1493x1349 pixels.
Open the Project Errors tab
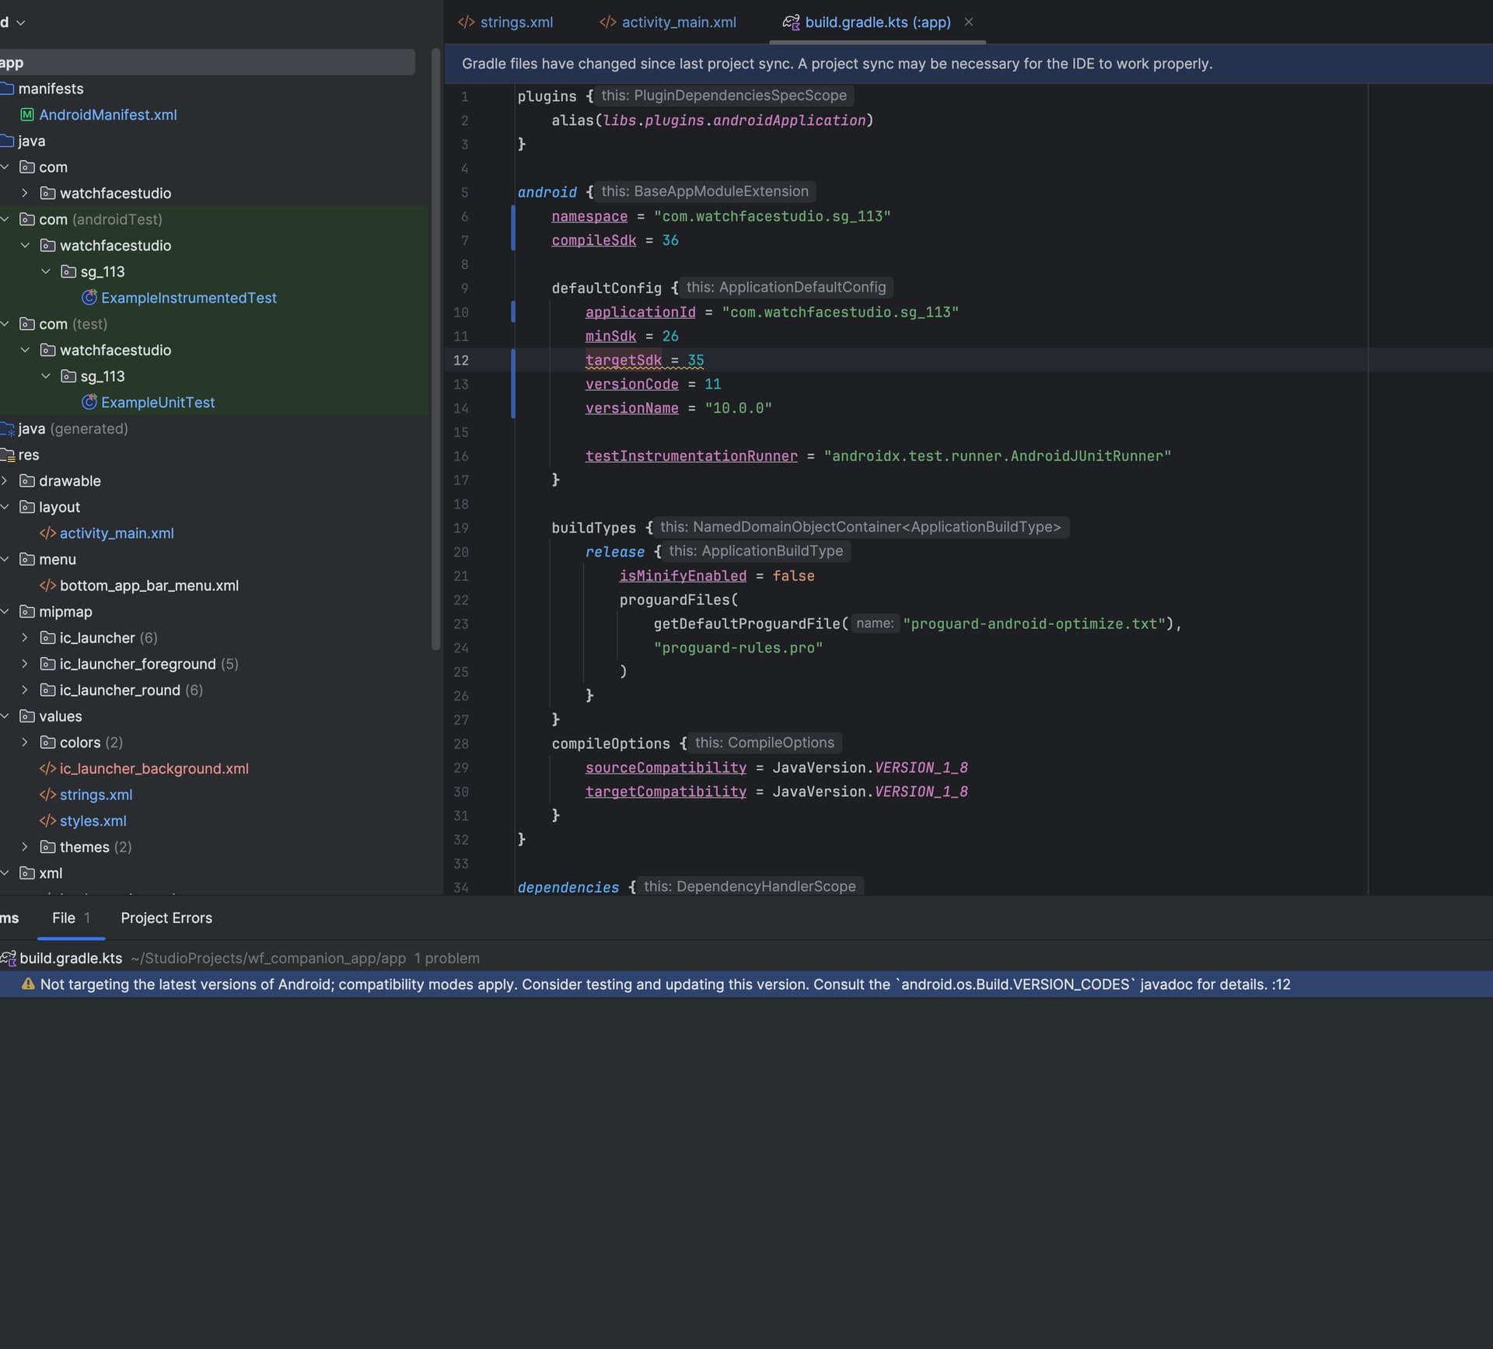166,918
